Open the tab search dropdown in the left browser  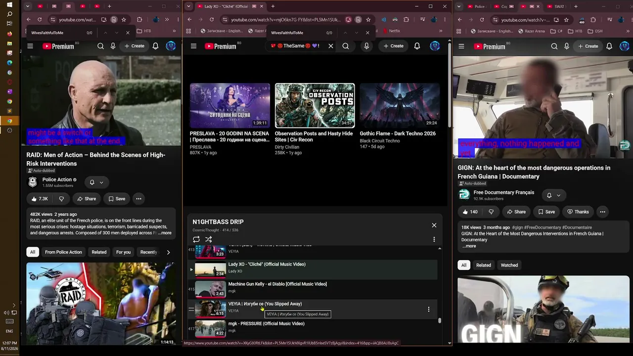28,6
